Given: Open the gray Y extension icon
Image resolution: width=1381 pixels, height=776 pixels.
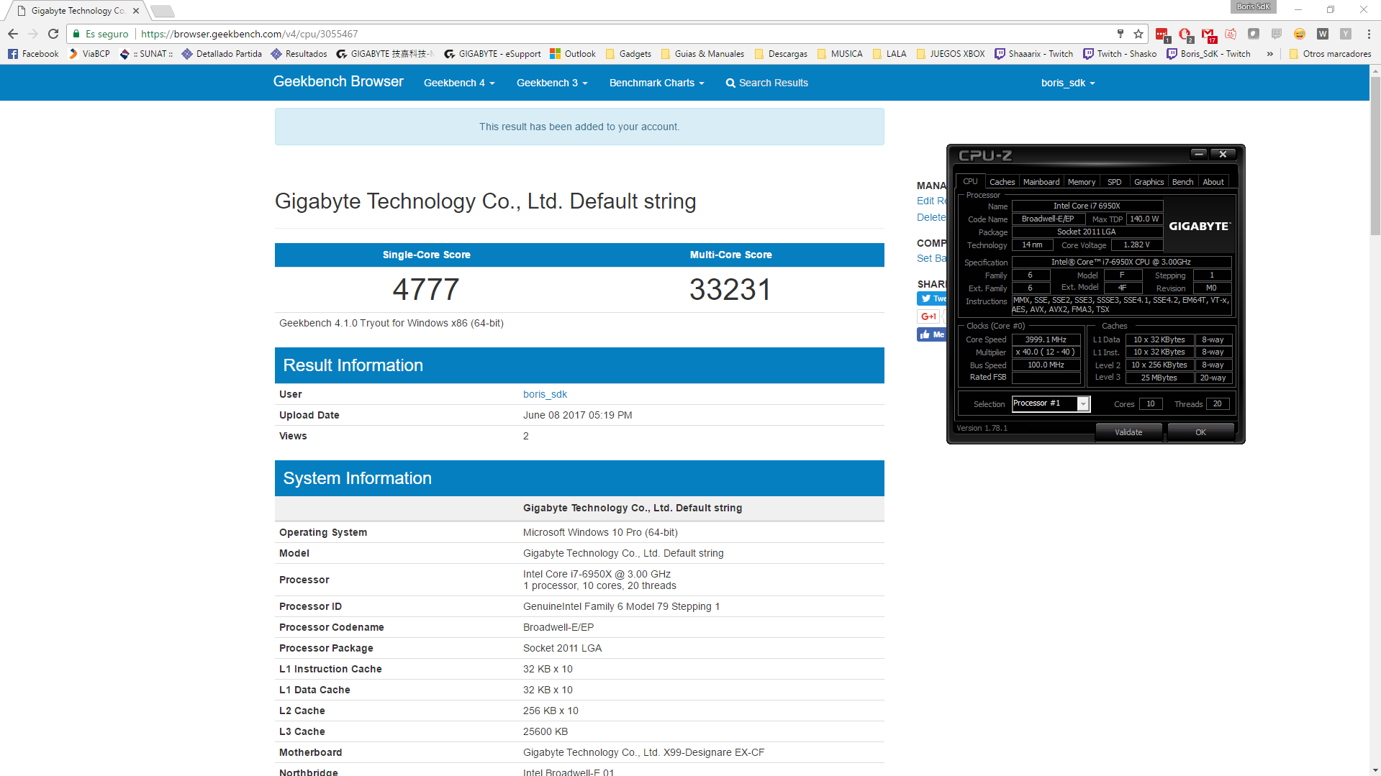Looking at the screenshot, I should click(x=1346, y=34).
